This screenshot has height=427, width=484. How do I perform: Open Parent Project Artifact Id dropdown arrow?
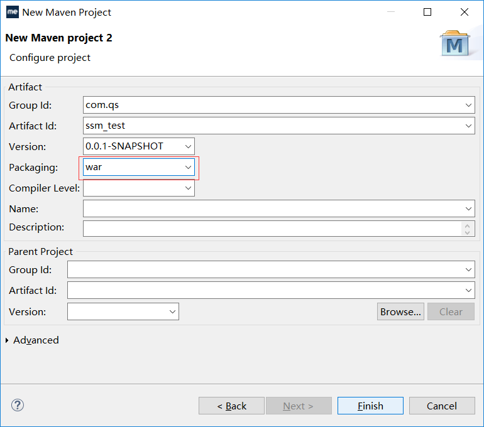coord(468,290)
